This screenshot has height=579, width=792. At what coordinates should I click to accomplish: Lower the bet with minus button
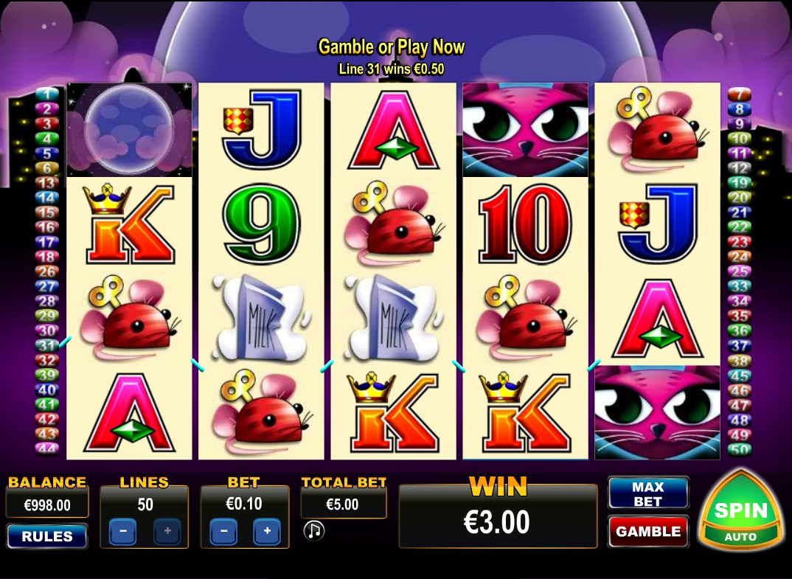pyautogui.click(x=223, y=531)
